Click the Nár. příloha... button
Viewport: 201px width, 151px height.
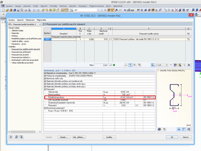(x=79, y=137)
